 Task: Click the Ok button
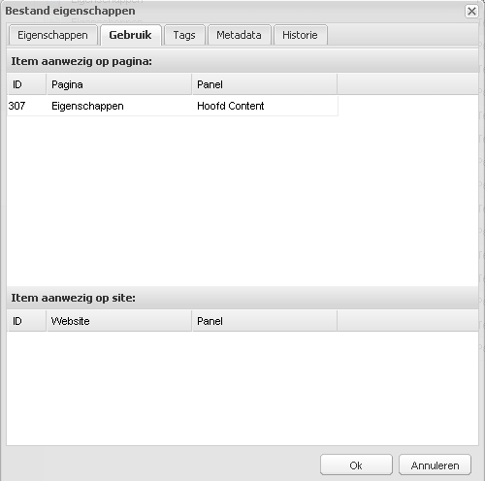click(356, 465)
